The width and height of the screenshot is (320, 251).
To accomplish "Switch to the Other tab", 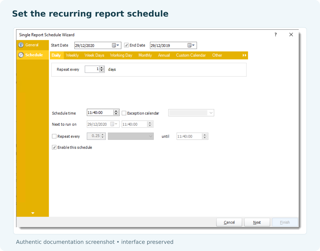I will (x=217, y=55).
